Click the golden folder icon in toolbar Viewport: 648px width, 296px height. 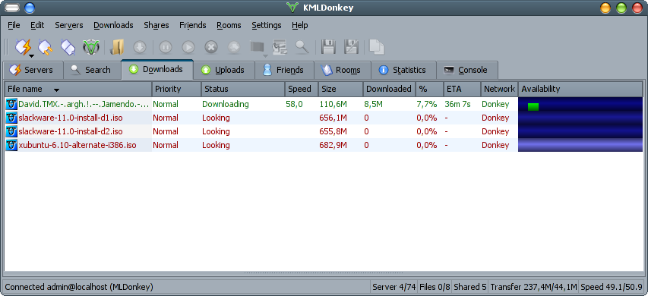(x=117, y=47)
